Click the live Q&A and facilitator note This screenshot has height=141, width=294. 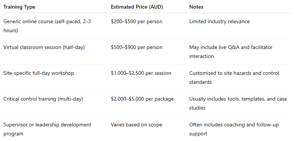(231, 52)
